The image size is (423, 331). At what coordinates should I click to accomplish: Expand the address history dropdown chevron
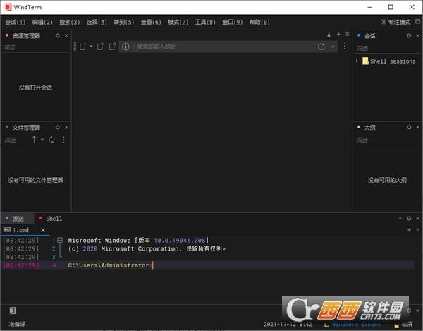pyautogui.click(x=333, y=47)
